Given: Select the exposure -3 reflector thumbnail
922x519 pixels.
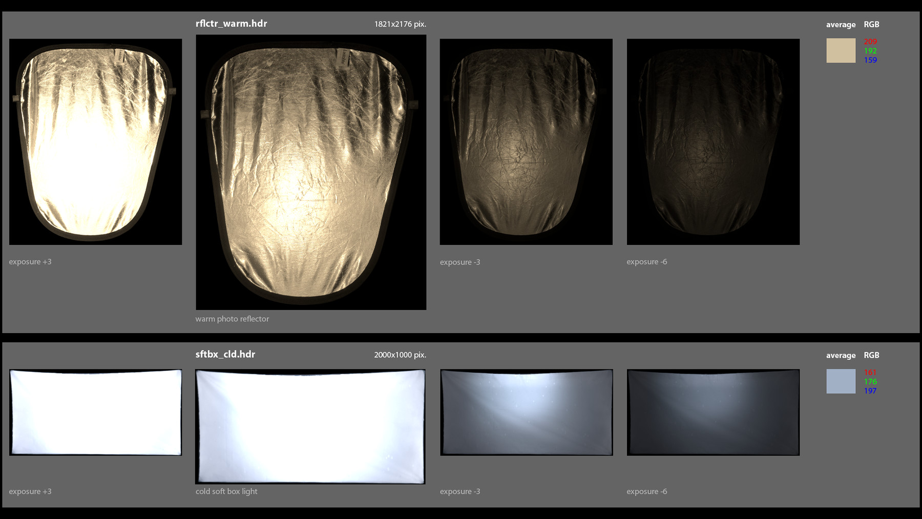Looking at the screenshot, I should [526, 141].
